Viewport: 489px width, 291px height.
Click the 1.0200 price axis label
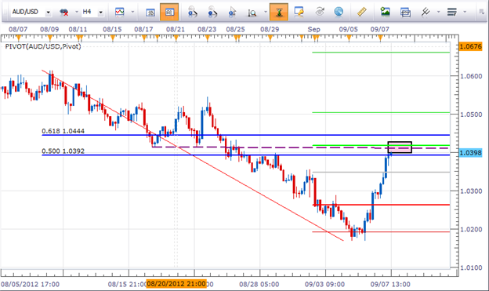(471, 230)
